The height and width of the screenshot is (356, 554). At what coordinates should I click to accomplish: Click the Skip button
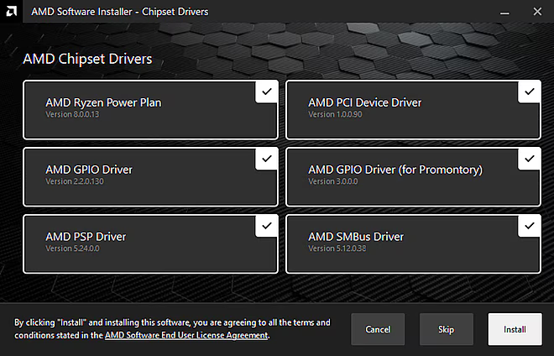pyautogui.click(x=447, y=329)
